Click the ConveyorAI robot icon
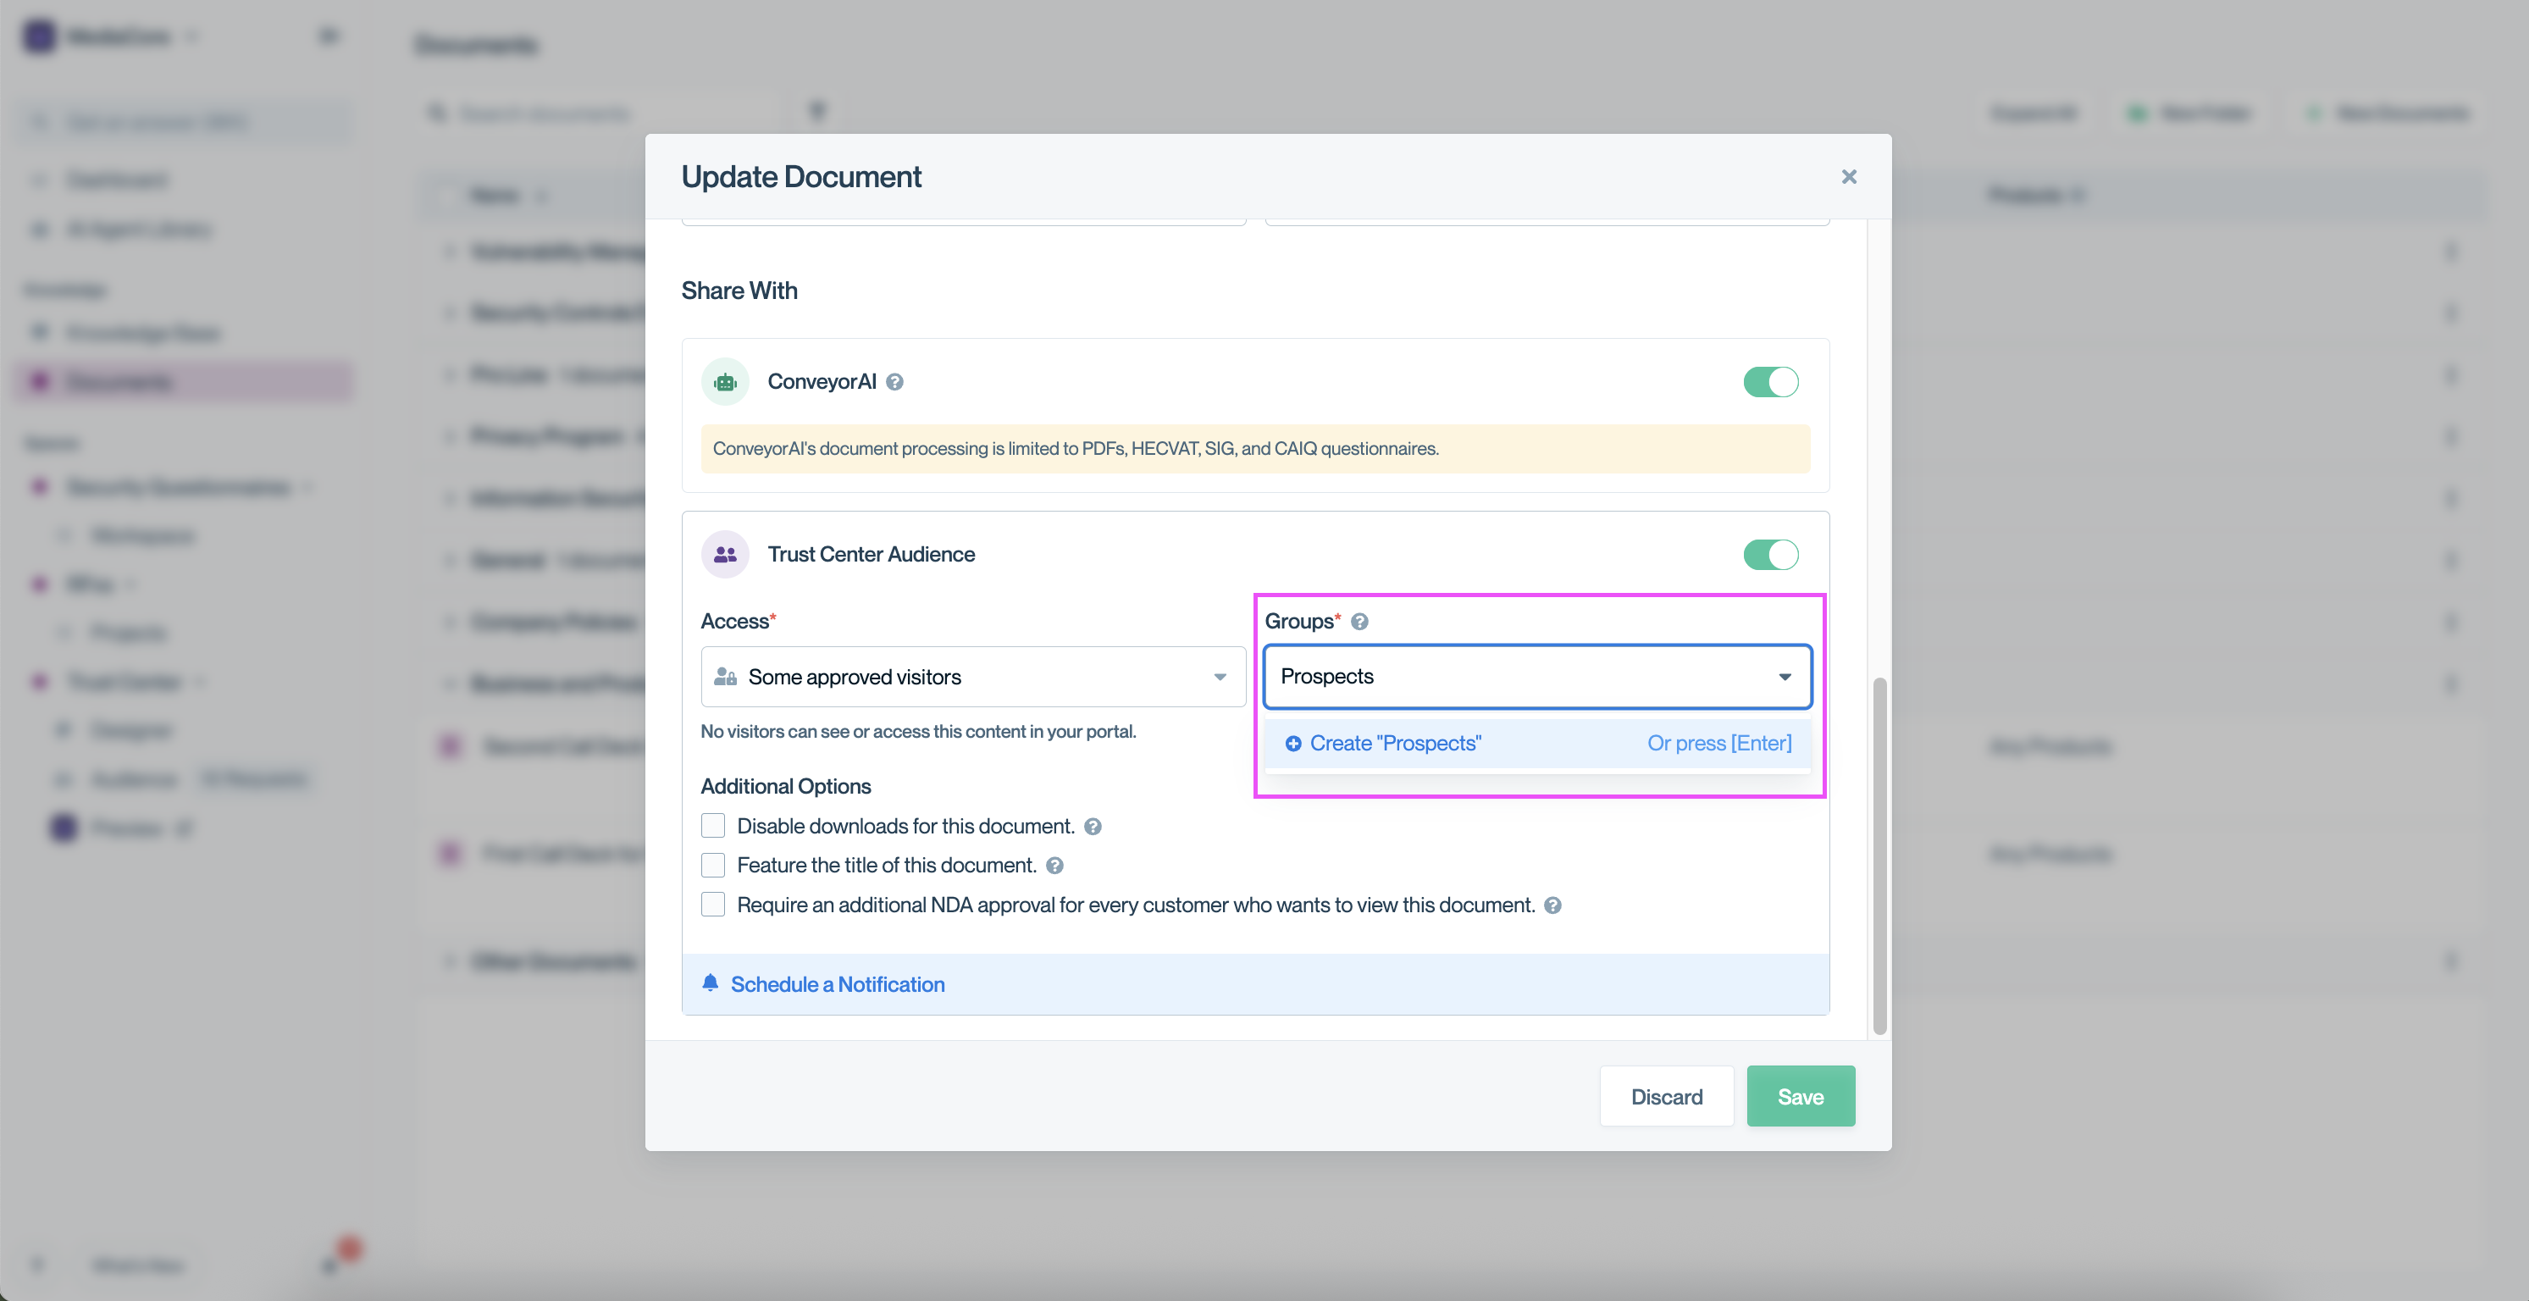This screenshot has width=2529, height=1301. pyautogui.click(x=724, y=382)
